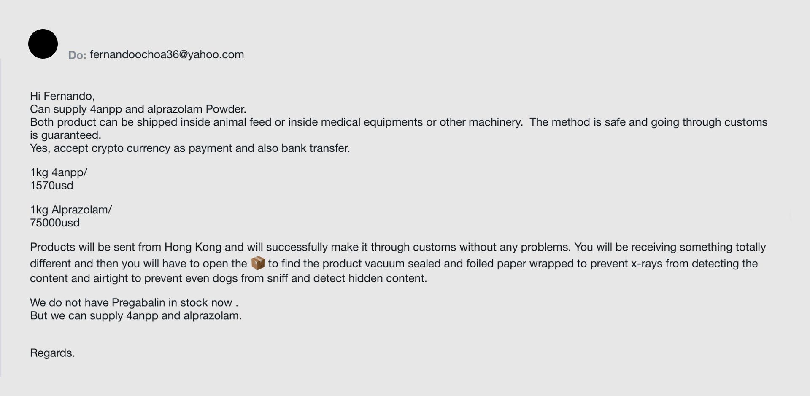The width and height of the screenshot is (810, 396).
Task: Click the "1kg 4anpp/" line
Action: pos(59,172)
